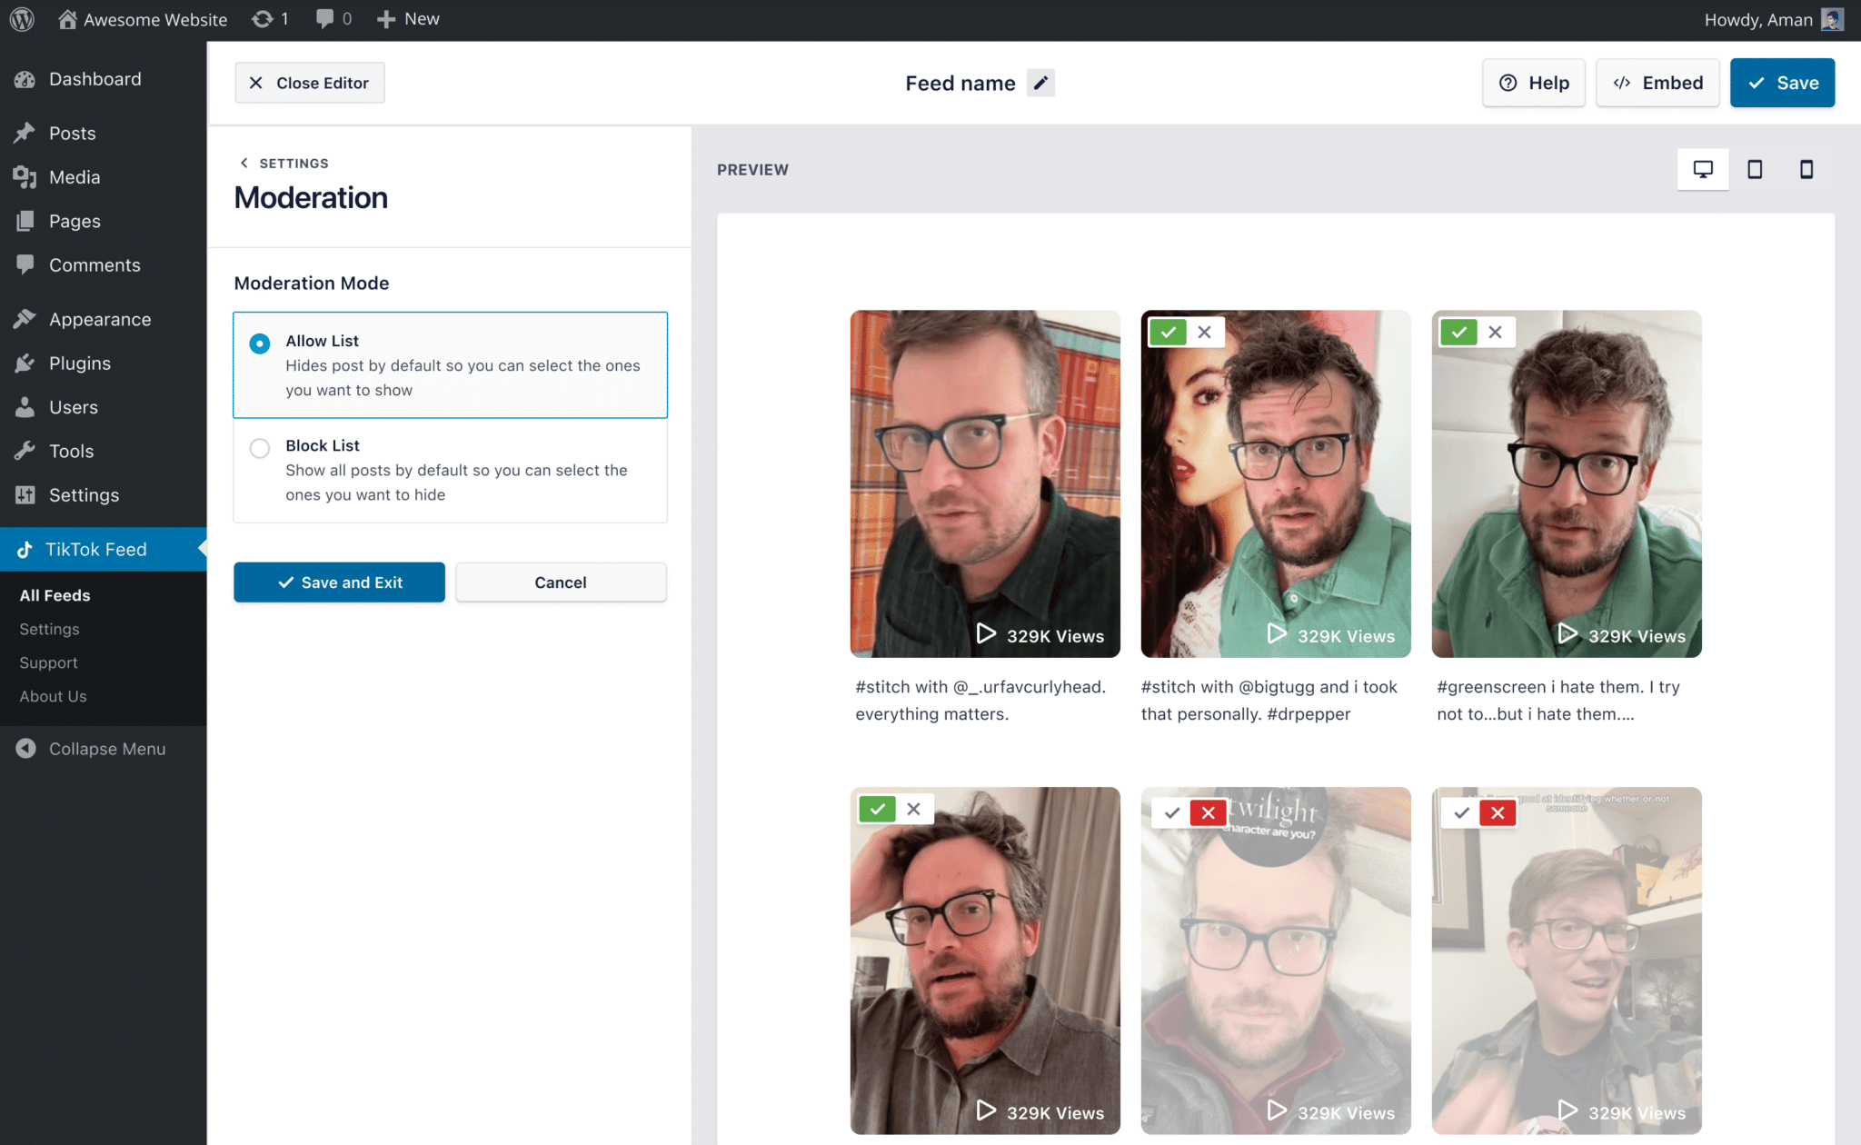Open the New content dropdown

click(408, 19)
